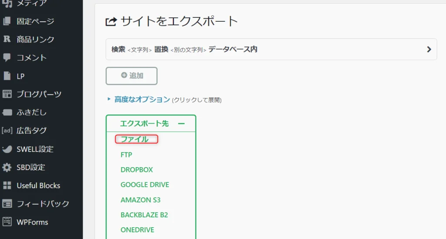The image size is (446, 239).
Task: Select ONEDRIVE export destination
Action: pyautogui.click(x=137, y=229)
